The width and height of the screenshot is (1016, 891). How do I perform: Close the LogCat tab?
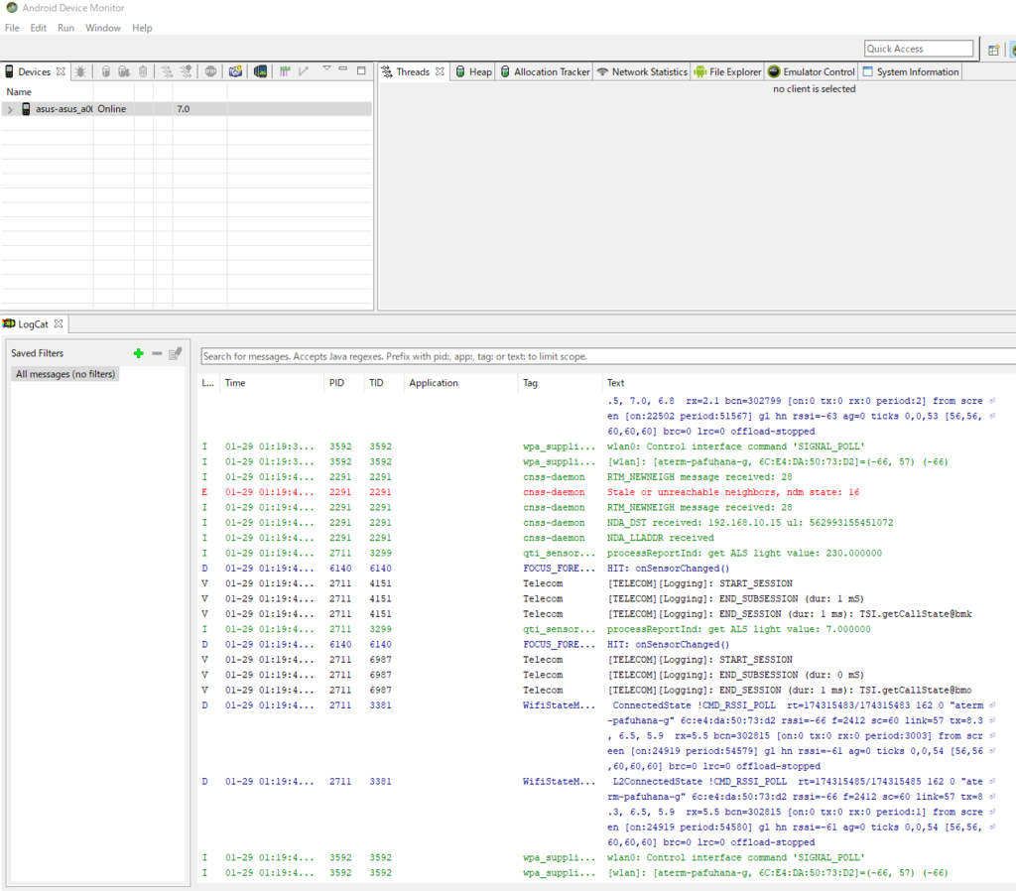point(59,323)
